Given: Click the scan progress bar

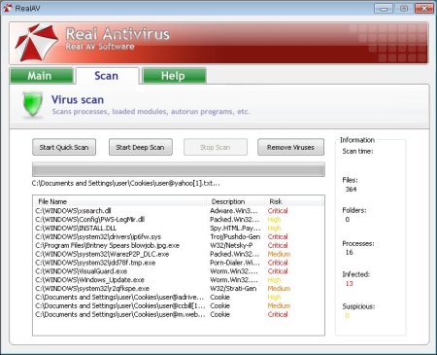Looking at the screenshot, I should pyautogui.click(x=179, y=169).
